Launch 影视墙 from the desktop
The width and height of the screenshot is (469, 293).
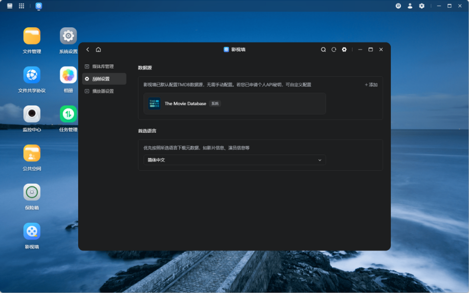(32, 231)
